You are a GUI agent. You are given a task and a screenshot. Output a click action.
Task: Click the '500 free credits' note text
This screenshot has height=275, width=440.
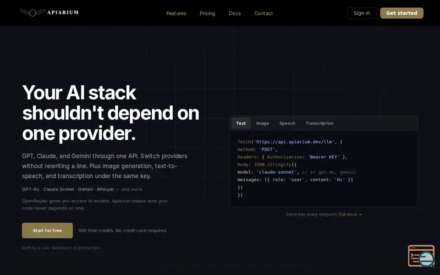123,230
